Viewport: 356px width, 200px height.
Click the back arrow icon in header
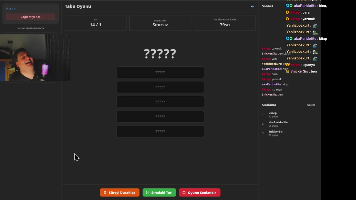click(252, 6)
